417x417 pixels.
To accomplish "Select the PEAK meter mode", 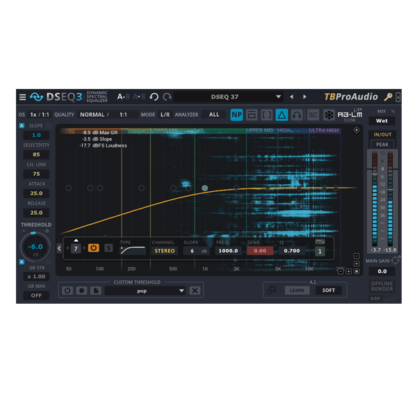I will coord(382,145).
